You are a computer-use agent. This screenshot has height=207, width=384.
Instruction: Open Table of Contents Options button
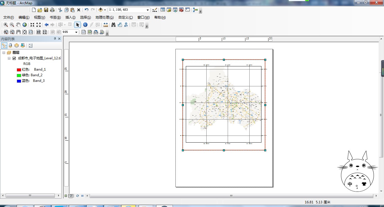click(31, 46)
